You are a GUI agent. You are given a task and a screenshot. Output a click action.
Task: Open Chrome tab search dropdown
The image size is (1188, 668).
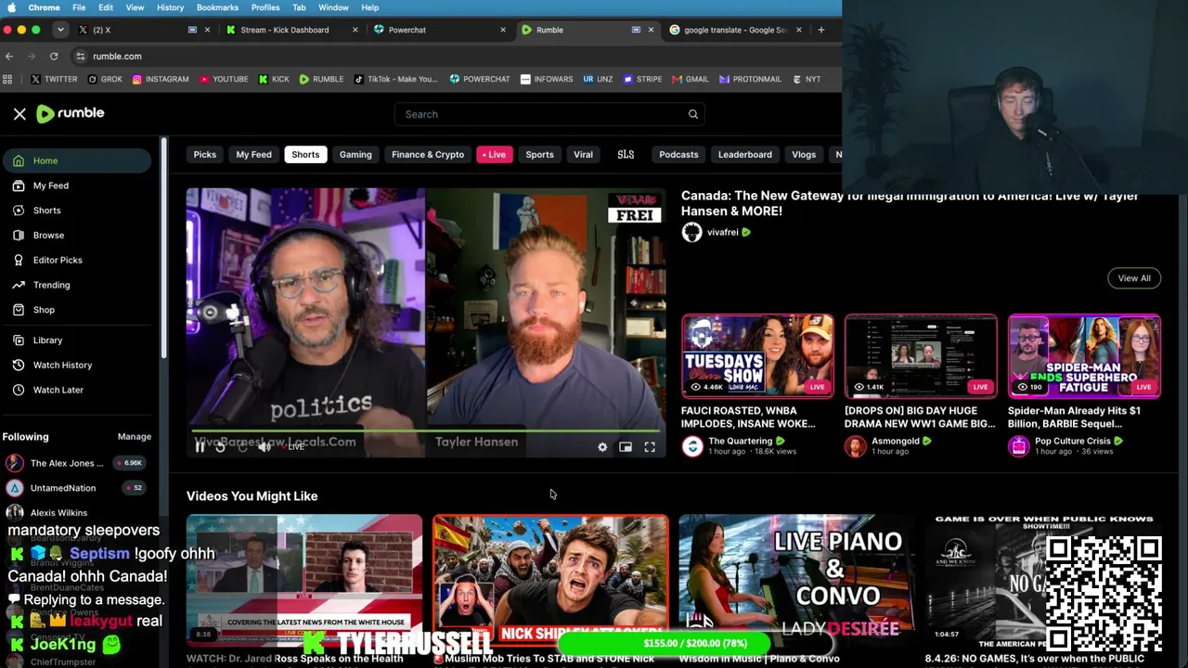click(60, 30)
